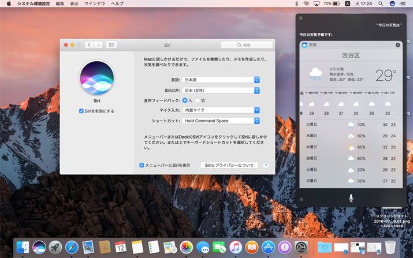Click clock 火 17:24 in menu bar
The width and height of the screenshot is (413, 258).
363,3
